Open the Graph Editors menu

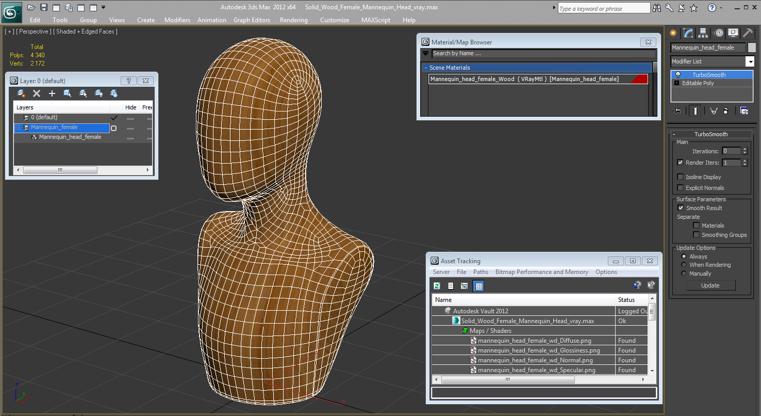(x=252, y=20)
